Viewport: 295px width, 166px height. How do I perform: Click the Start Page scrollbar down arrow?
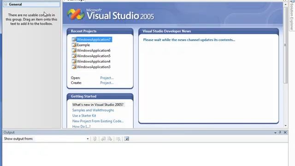285,125
